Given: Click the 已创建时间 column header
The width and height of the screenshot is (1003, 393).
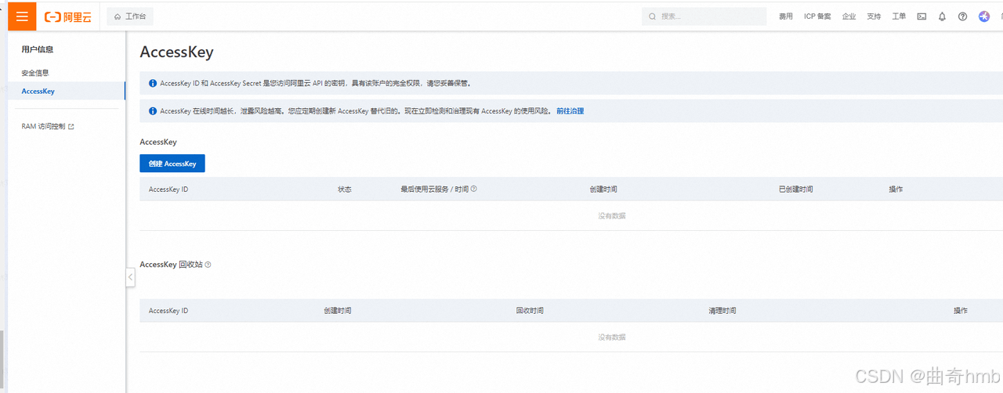Looking at the screenshot, I should click(795, 189).
